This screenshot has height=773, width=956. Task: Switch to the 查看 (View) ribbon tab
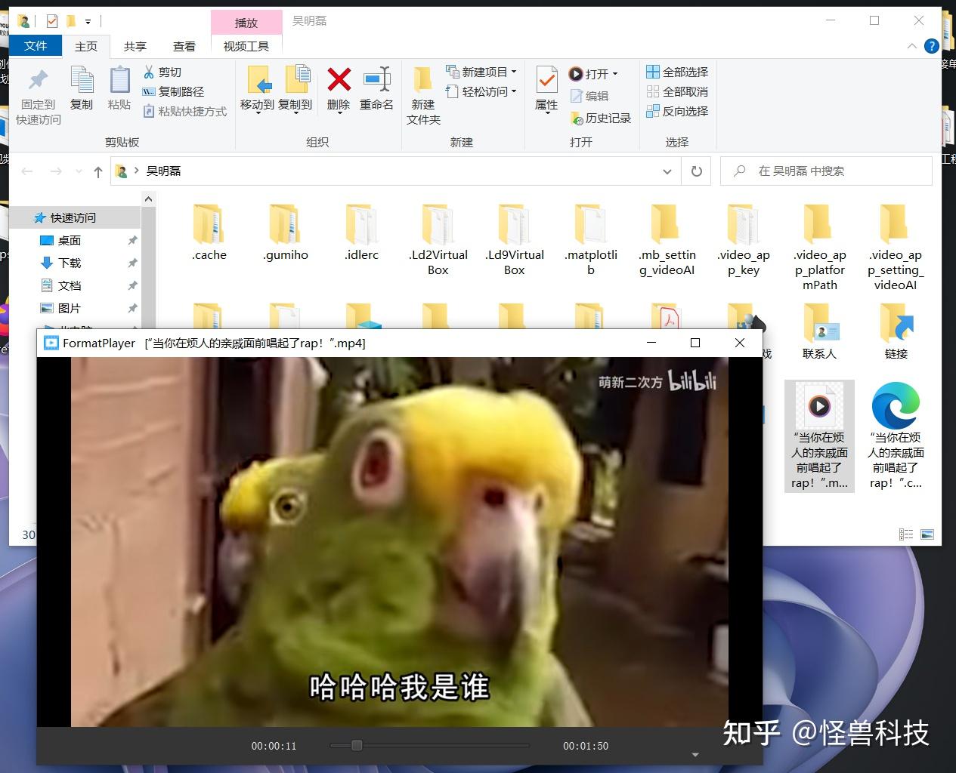[x=184, y=45]
